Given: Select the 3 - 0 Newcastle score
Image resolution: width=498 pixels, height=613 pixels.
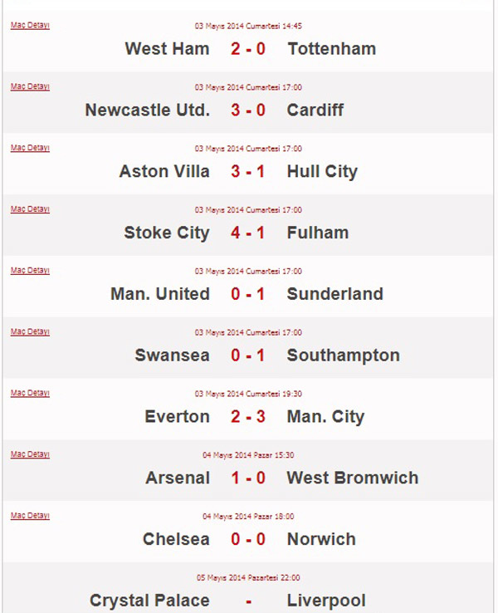Looking at the screenshot, I should (x=248, y=110).
